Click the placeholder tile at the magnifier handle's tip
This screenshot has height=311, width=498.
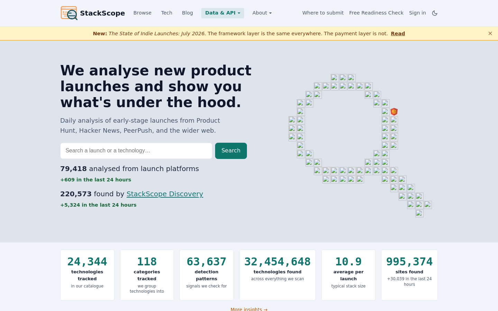click(419, 213)
